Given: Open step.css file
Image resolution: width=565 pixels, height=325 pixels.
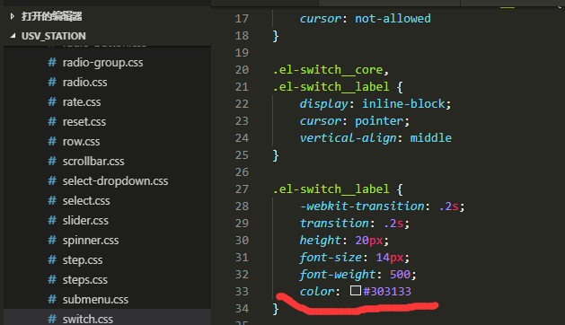Looking at the screenshot, I should coord(83,260).
